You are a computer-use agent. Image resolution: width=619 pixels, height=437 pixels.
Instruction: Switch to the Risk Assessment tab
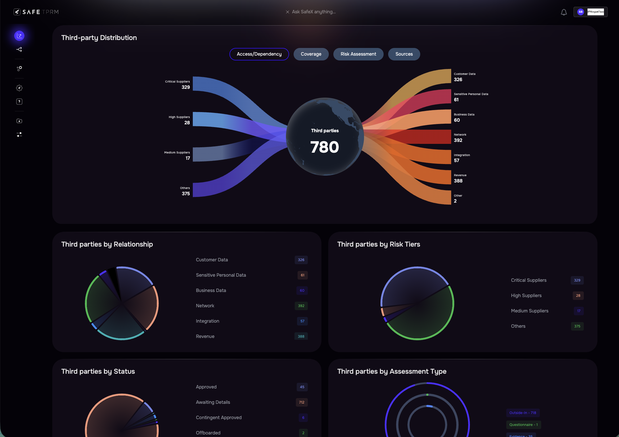[358, 54]
